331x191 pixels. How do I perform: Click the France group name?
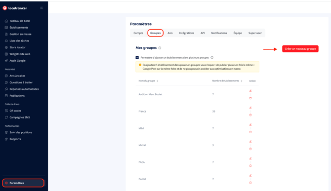click(x=142, y=112)
